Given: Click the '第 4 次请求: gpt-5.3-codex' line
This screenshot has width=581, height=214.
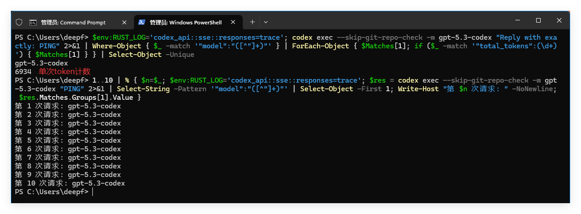Looking at the screenshot, I should click(68, 132).
